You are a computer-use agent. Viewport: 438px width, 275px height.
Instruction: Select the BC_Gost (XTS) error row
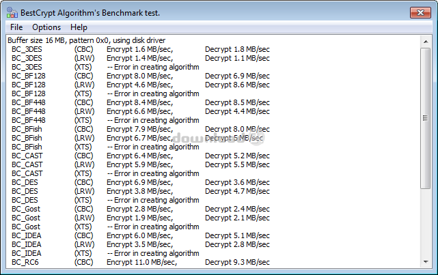(x=105, y=227)
